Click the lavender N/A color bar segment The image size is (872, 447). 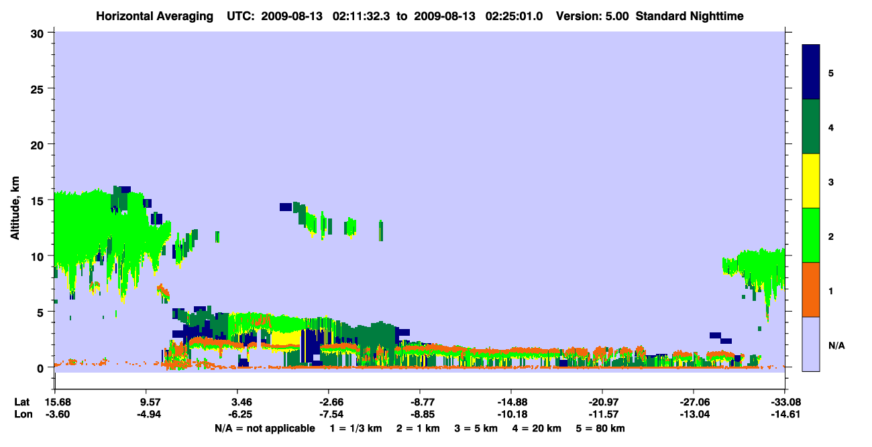(811, 344)
